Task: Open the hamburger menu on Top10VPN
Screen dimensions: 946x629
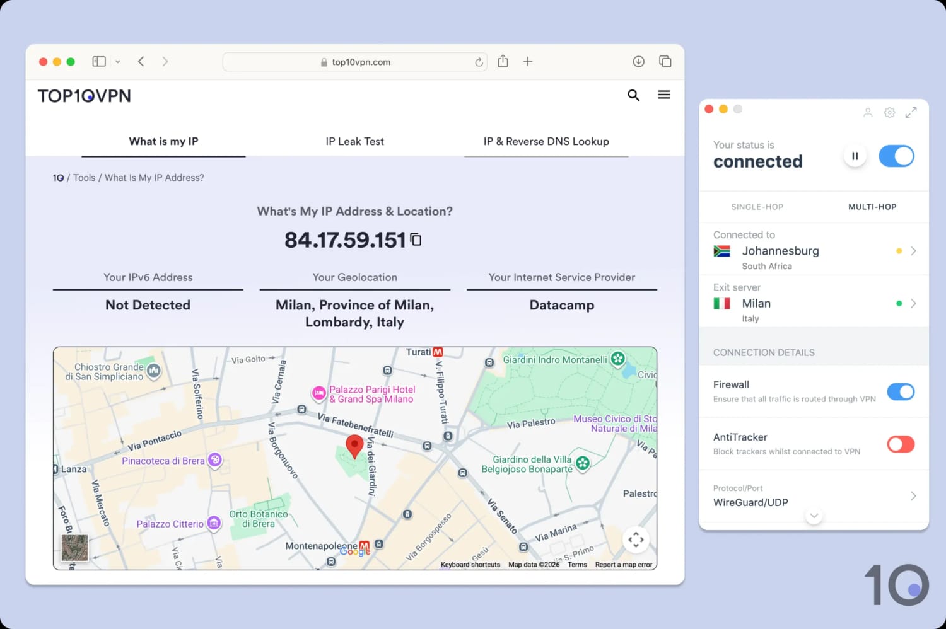Action: (x=664, y=95)
